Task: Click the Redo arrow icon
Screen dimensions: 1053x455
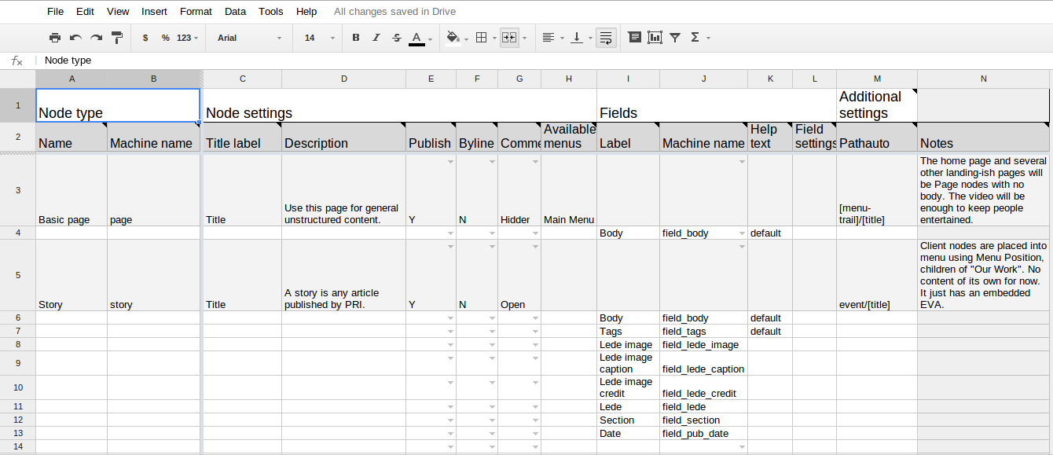Action: (x=96, y=38)
